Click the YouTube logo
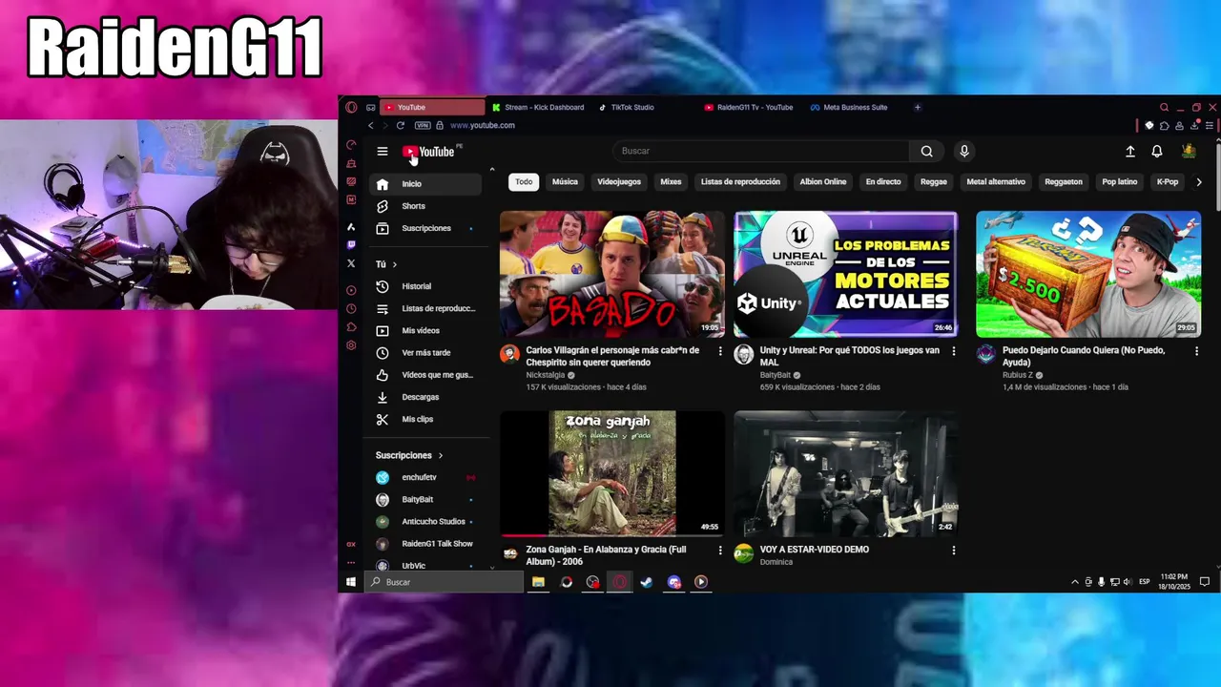 click(429, 152)
